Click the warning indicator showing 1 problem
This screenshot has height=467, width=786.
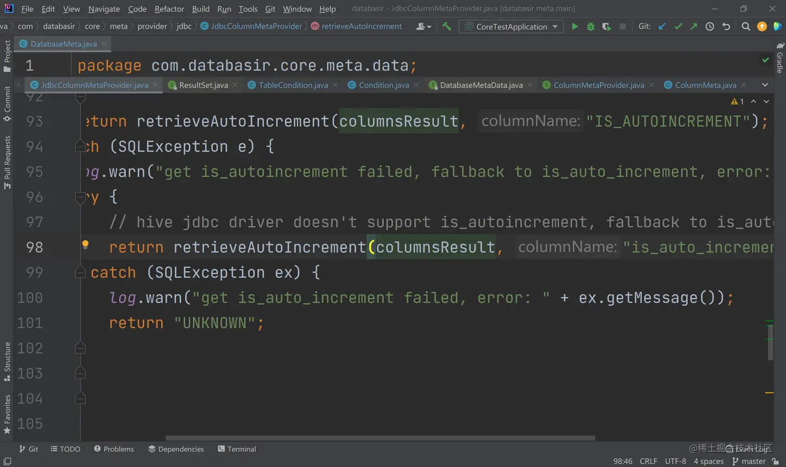point(737,101)
